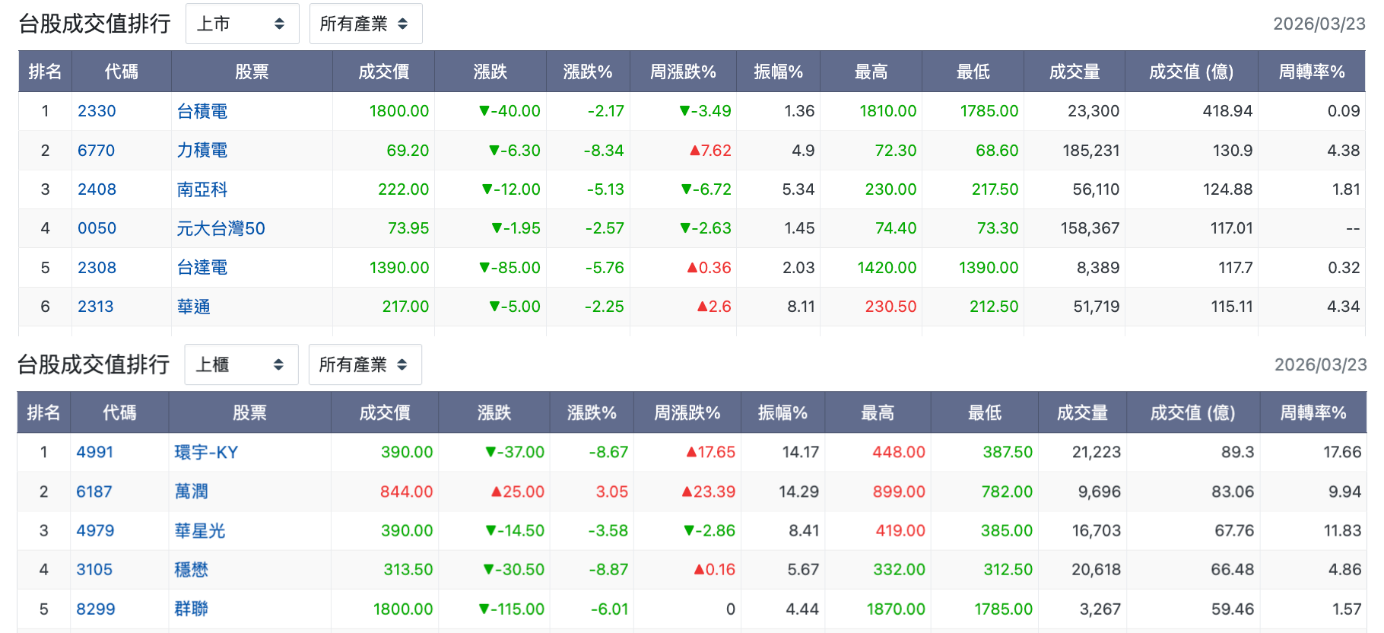Sort upper table by 成交價 header

(383, 72)
